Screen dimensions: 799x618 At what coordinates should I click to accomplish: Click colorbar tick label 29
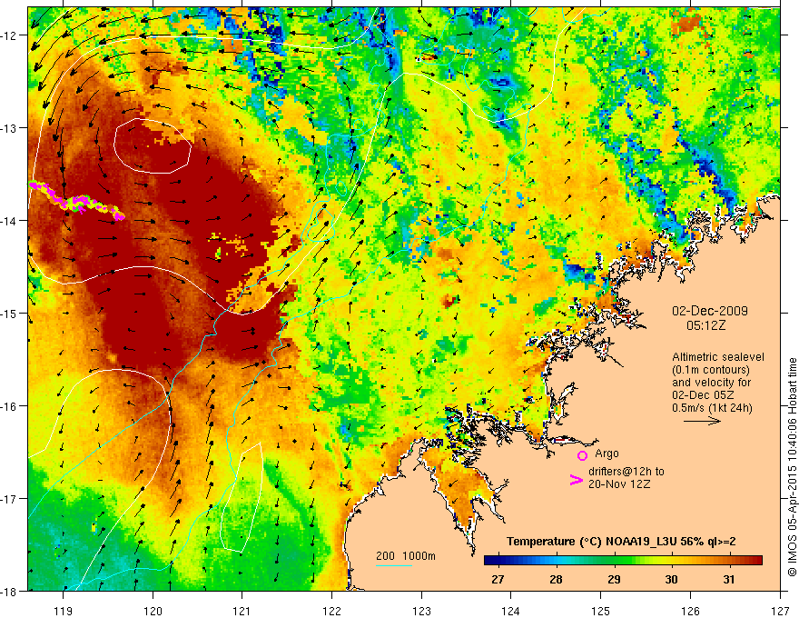[614, 579]
